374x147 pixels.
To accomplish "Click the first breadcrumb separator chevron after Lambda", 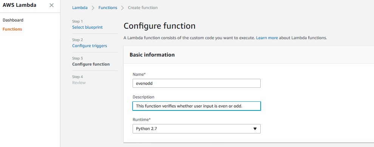I will tap(93, 8).
